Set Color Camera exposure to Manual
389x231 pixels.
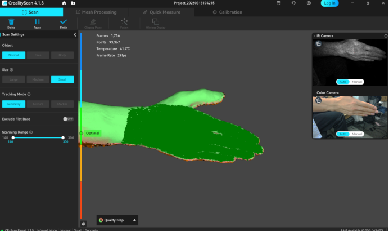pyautogui.click(x=357, y=134)
